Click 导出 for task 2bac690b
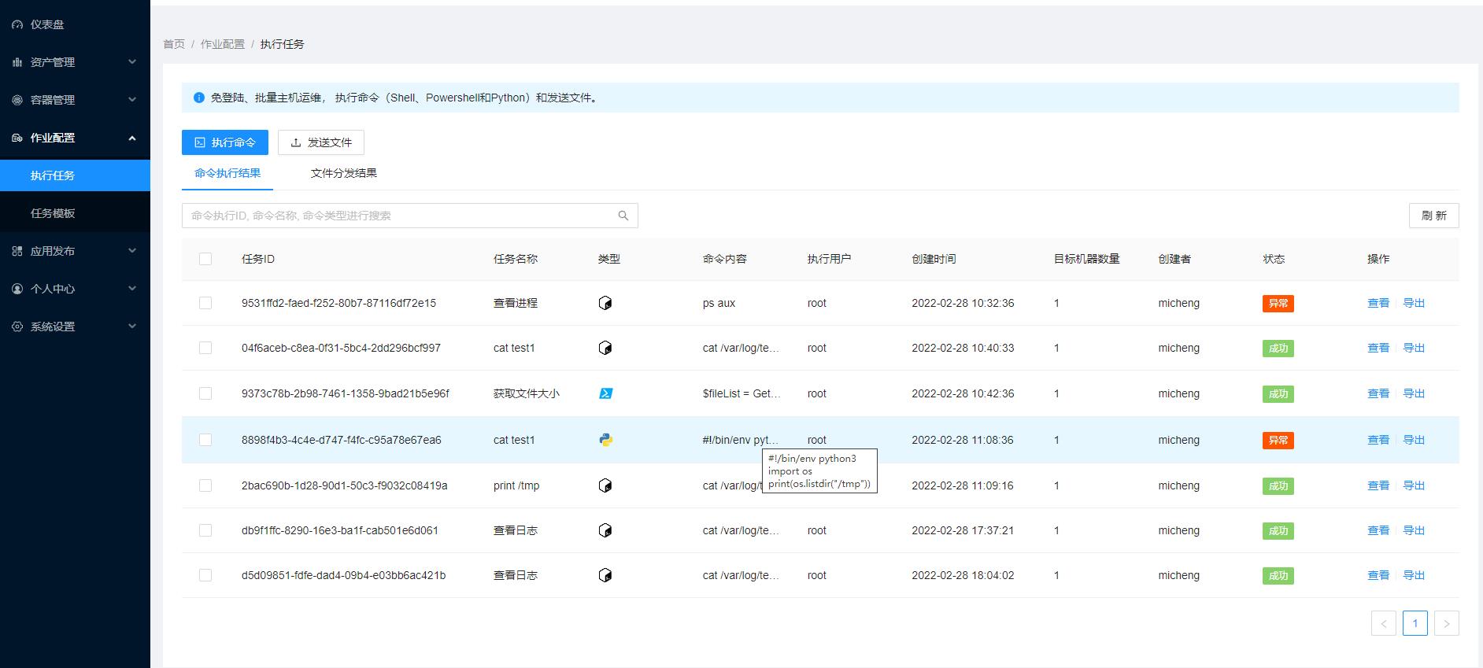The height and width of the screenshot is (668, 1483). [1414, 485]
